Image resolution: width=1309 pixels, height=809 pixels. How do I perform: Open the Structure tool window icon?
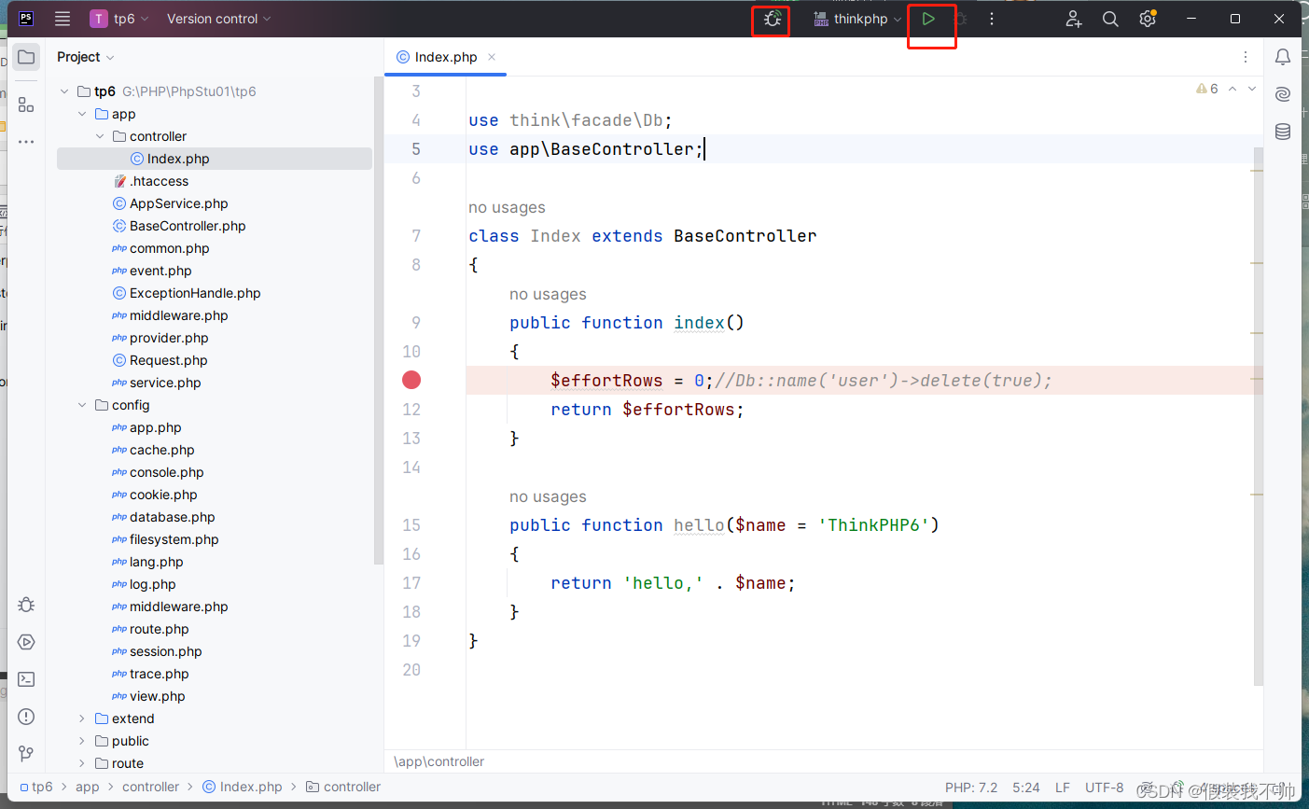pos(26,105)
